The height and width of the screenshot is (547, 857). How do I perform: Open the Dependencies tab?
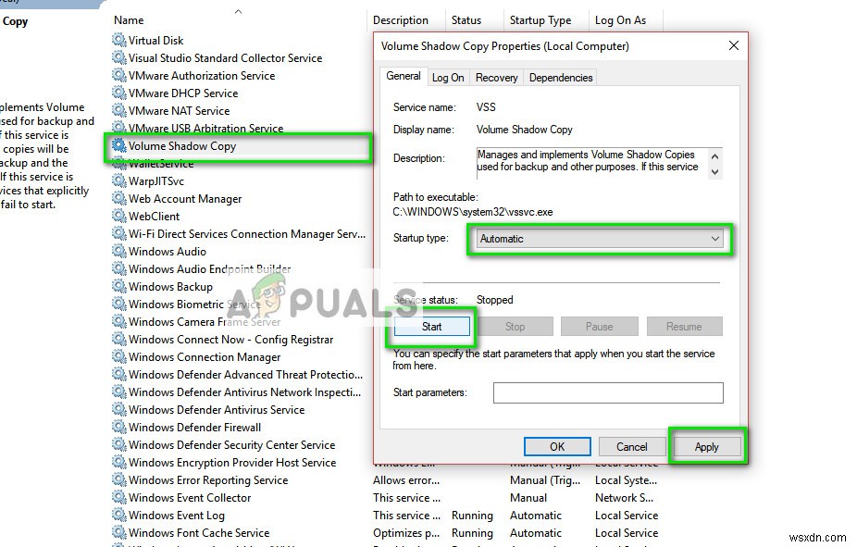pos(561,78)
